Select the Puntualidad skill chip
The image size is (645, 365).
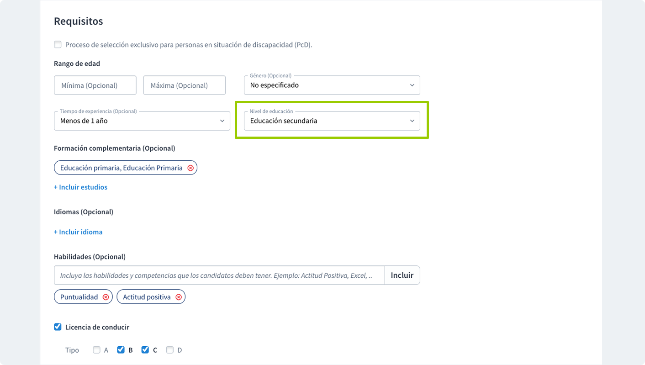79,297
